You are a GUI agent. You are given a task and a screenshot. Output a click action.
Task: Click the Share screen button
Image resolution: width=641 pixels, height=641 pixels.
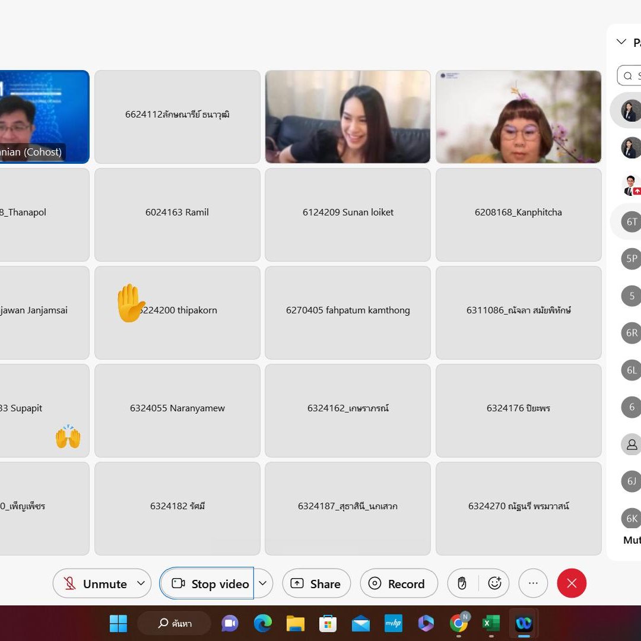[316, 583]
